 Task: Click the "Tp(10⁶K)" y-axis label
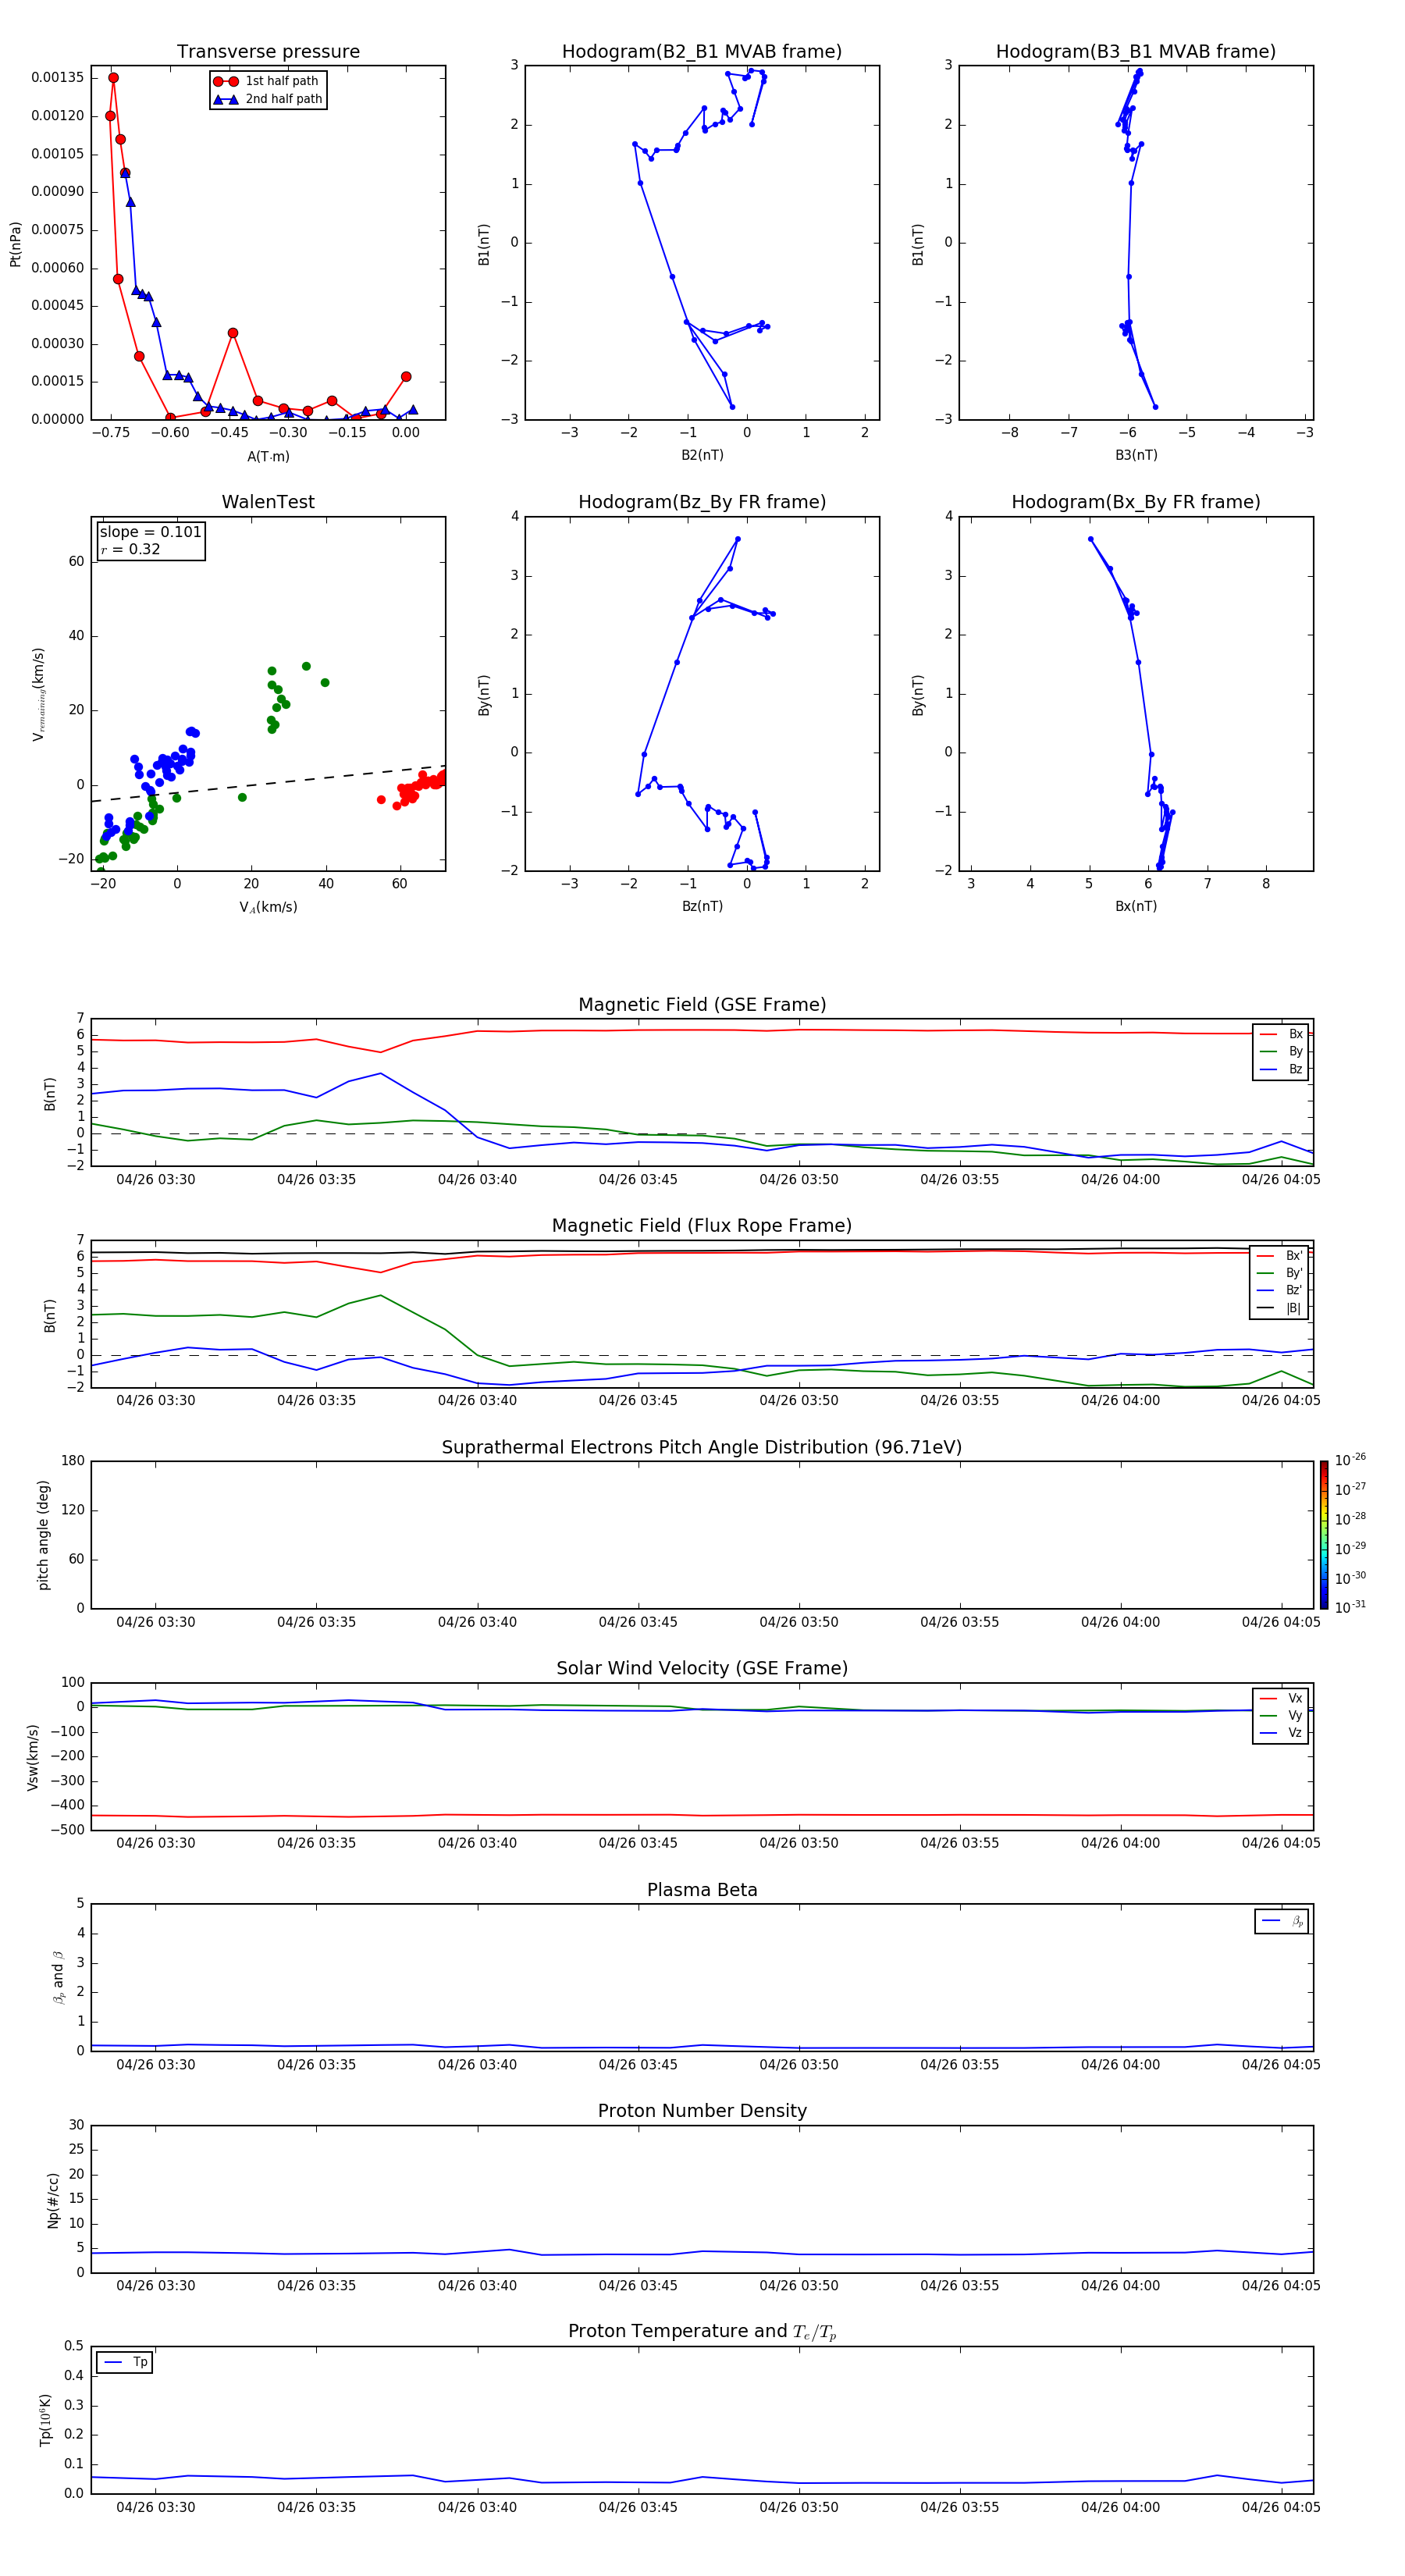click(x=45, y=2420)
